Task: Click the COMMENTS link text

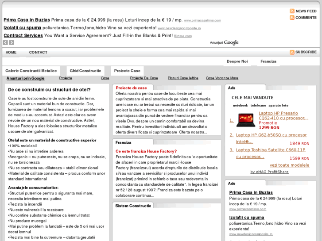Action: click(306, 18)
